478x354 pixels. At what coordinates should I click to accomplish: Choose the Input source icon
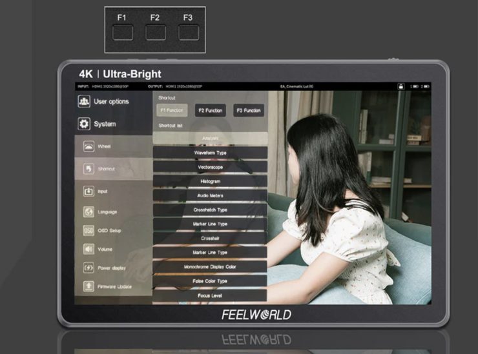(88, 192)
